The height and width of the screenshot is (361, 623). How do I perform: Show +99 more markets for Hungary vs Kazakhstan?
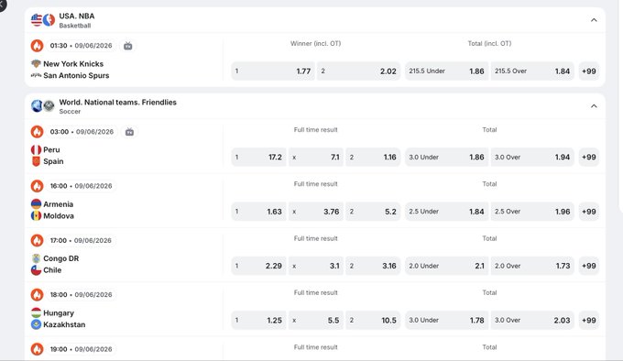(589, 320)
